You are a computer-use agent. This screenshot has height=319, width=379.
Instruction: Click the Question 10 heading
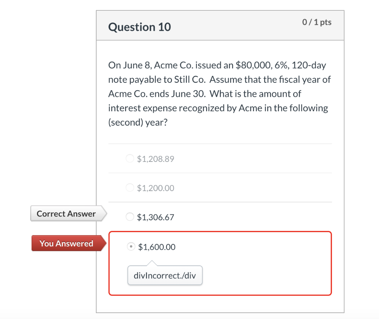click(139, 27)
